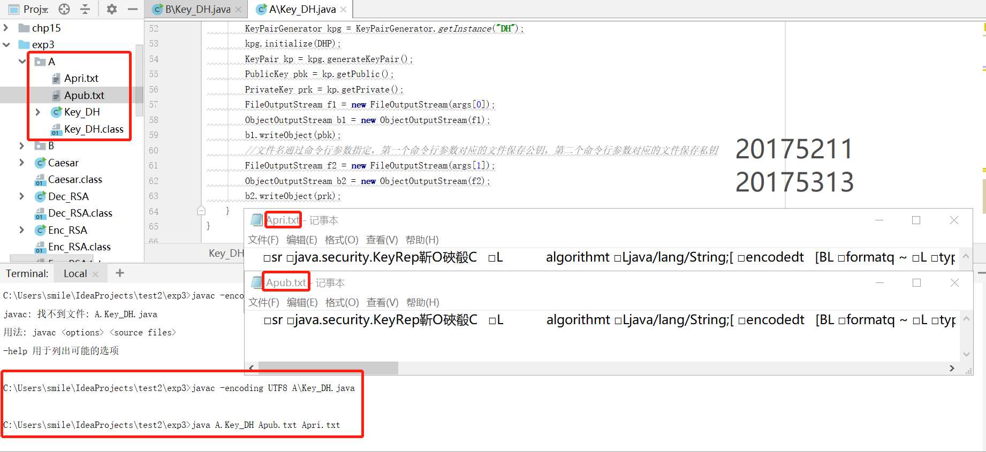Click the Dec_RSA Java class icon
Viewport: 986px width, 452px height.
point(40,196)
